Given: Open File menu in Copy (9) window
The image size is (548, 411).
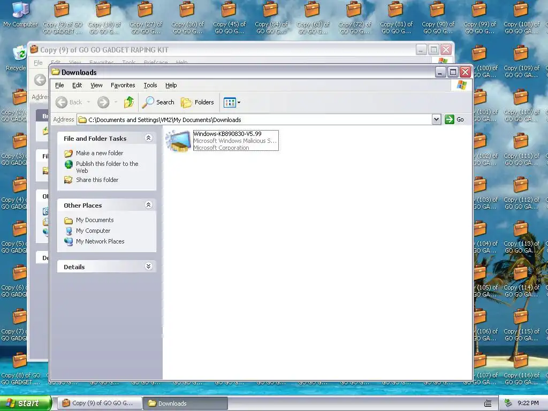Looking at the screenshot, I should (x=38, y=63).
